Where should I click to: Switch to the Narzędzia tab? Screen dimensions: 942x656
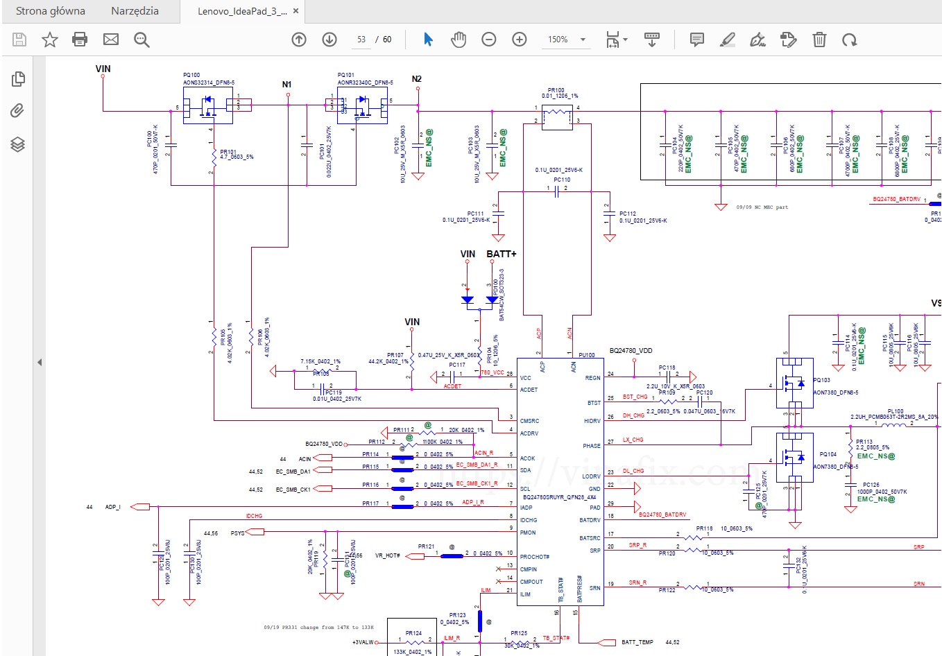tap(135, 11)
